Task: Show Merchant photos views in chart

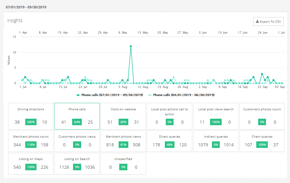Action: click(123, 141)
